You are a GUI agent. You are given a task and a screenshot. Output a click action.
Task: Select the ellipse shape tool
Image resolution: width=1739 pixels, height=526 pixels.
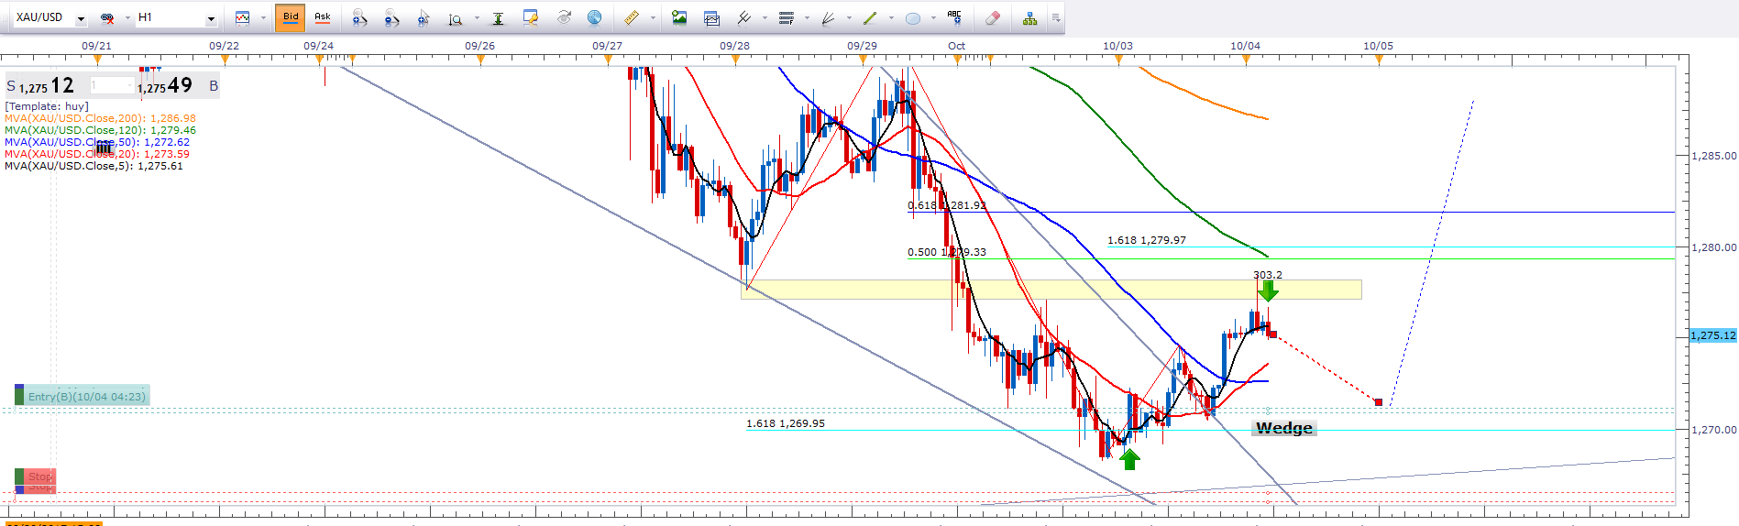913,17
